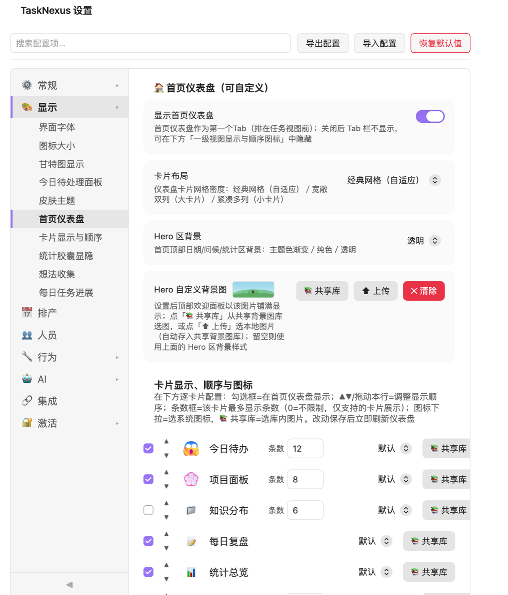
Task: Open the 今日待办 icon dropdown 默认
Action: pos(395,448)
